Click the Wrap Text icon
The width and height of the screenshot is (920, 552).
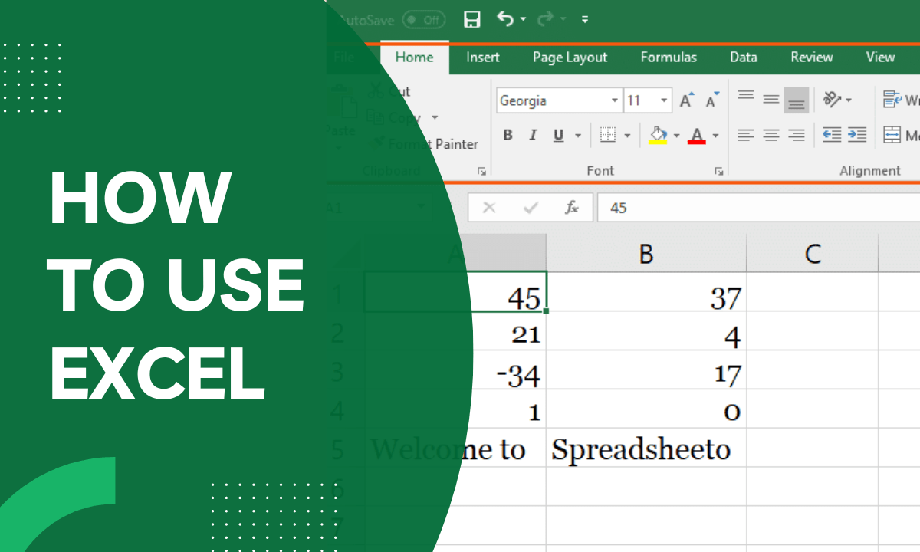pos(892,100)
